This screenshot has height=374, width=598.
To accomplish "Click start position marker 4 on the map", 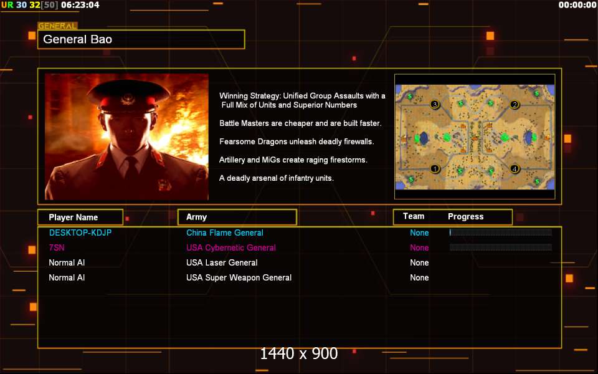I will coord(515,169).
